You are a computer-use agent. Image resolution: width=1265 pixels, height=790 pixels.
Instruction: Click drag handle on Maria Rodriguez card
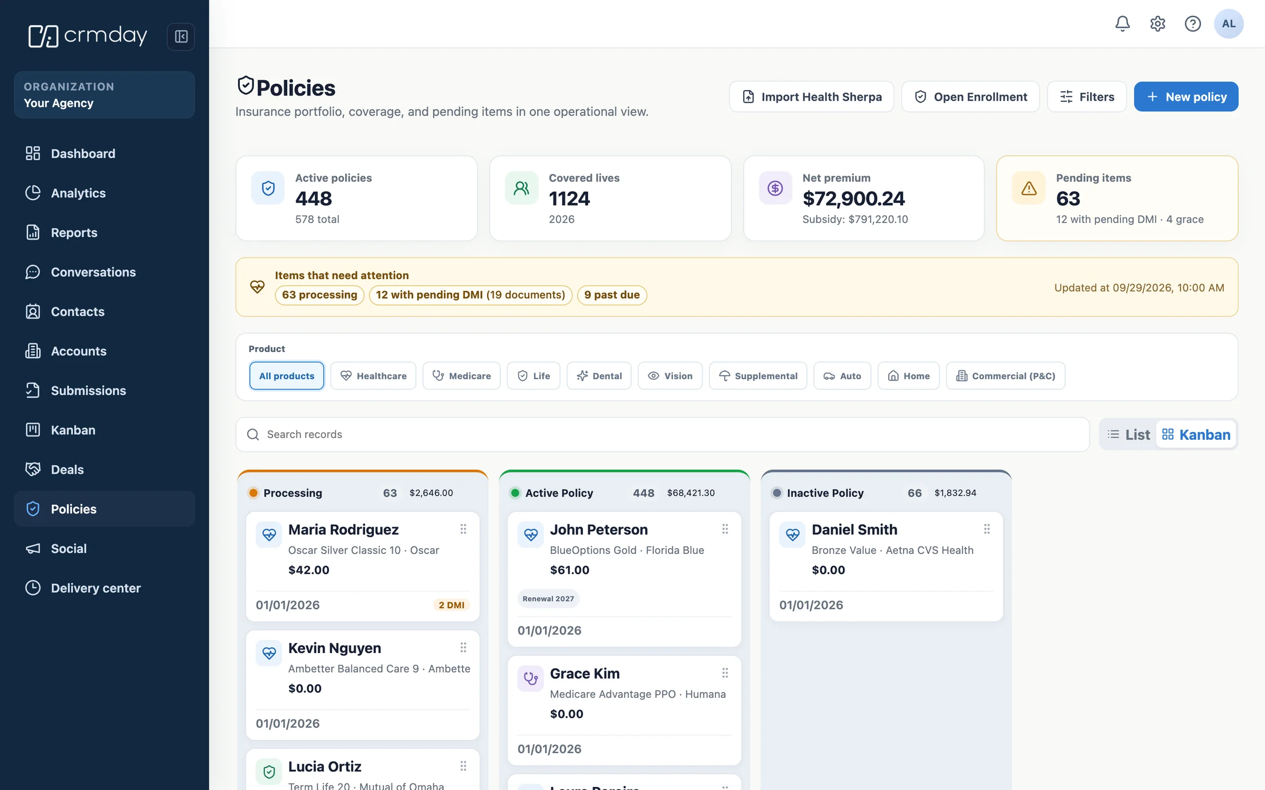click(463, 529)
